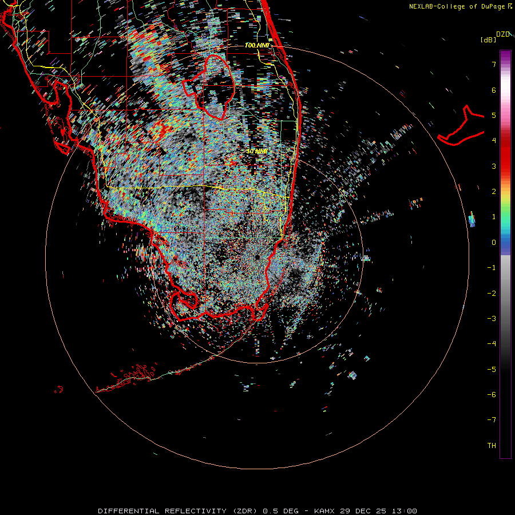Click the [dB] units label
515x515 pixels.
point(488,39)
